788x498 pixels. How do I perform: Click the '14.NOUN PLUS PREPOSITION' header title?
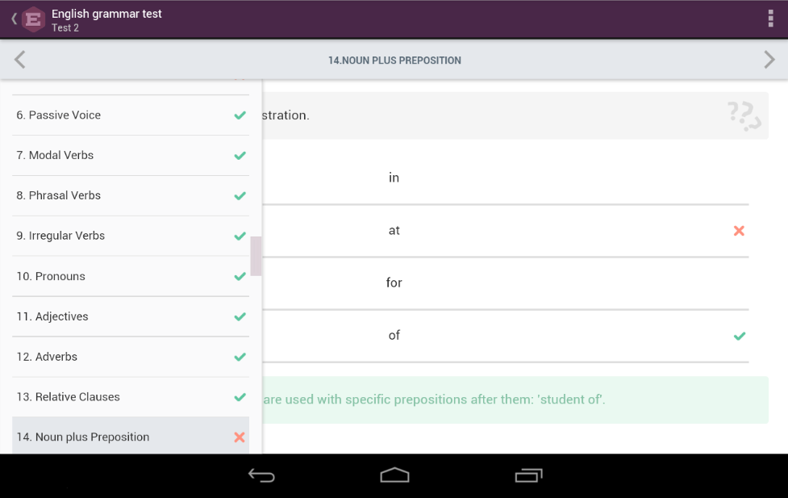tap(394, 61)
